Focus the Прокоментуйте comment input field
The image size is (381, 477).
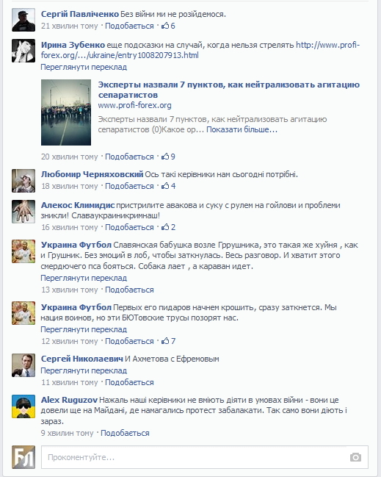[205, 457]
